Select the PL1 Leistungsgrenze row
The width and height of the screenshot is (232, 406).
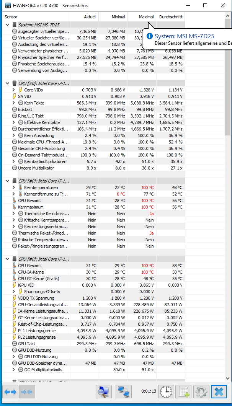[x=94, y=331]
